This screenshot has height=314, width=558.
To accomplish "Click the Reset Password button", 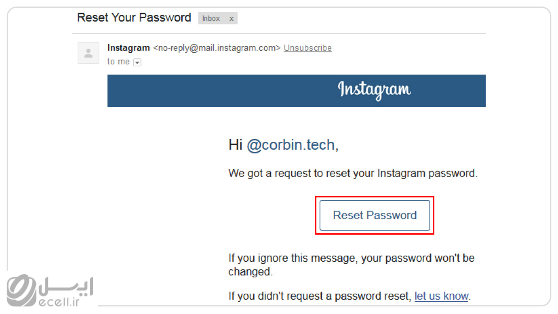I will click(x=375, y=215).
